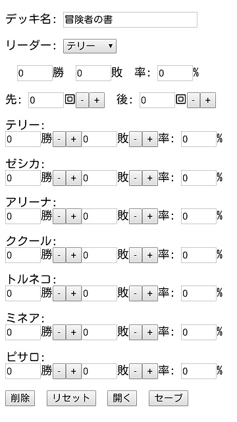Decrease the 後 count with minus
237x422 pixels.
tap(194, 100)
